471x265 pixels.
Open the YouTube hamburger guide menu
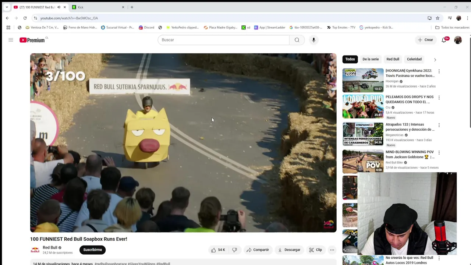[11, 40]
